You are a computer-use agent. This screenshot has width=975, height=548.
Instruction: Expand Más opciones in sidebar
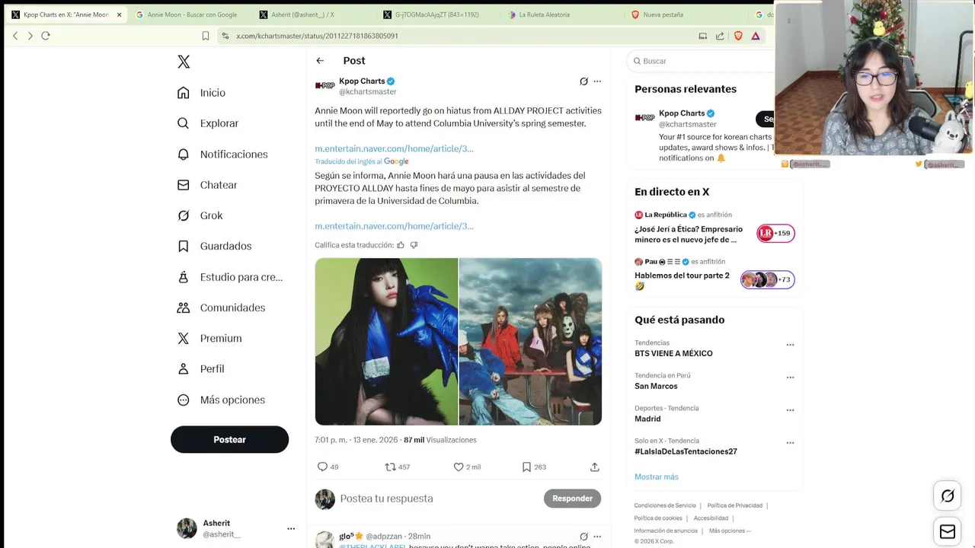(x=221, y=400)
